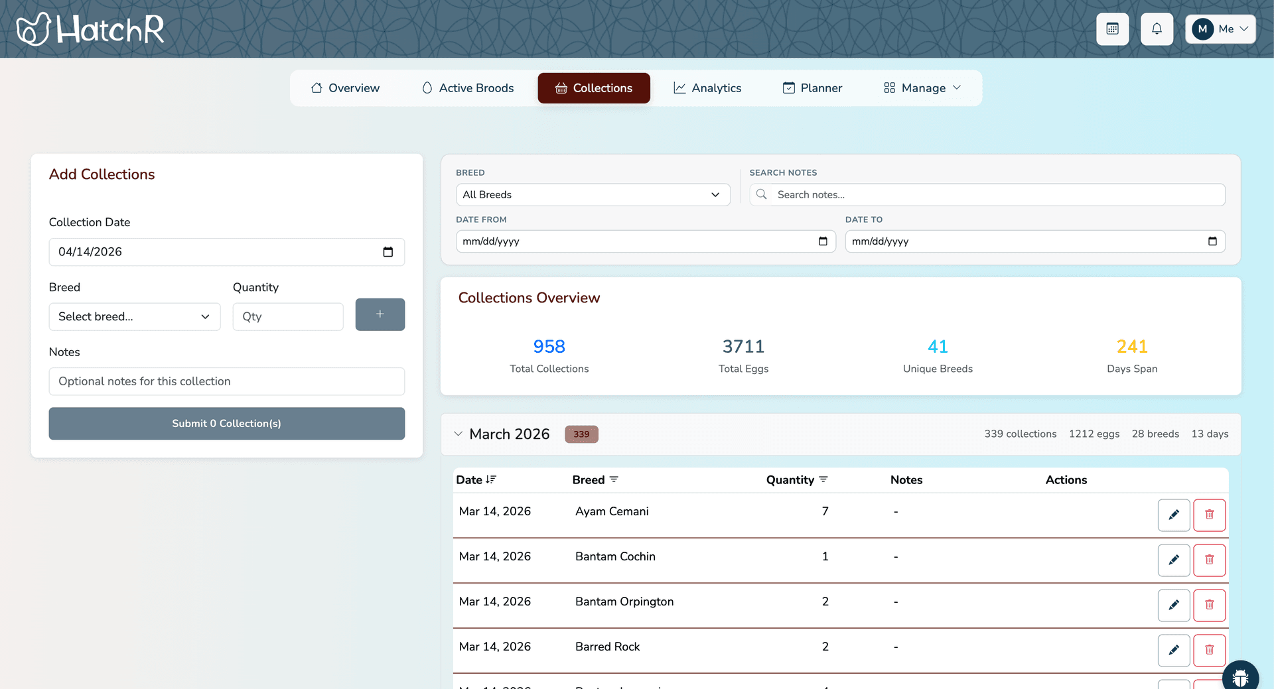The image size is (1274, 689).
Task: Open the All Breeds filter dropdown
Action: [x=593, y=195]
